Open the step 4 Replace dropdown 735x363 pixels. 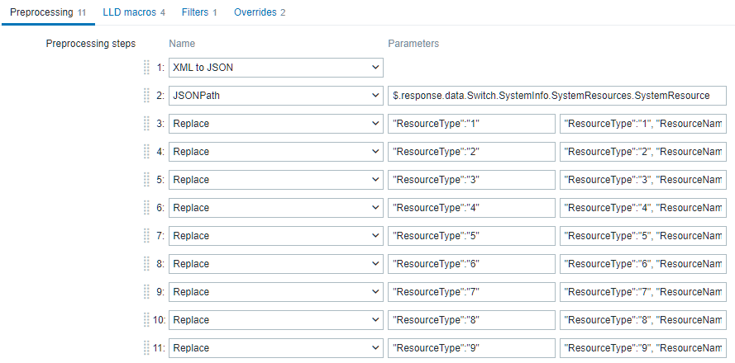275,152
